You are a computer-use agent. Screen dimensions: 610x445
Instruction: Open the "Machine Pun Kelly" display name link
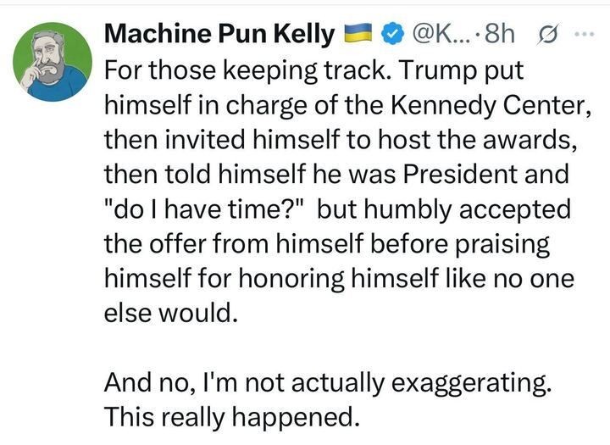click(x=219, y=34)
